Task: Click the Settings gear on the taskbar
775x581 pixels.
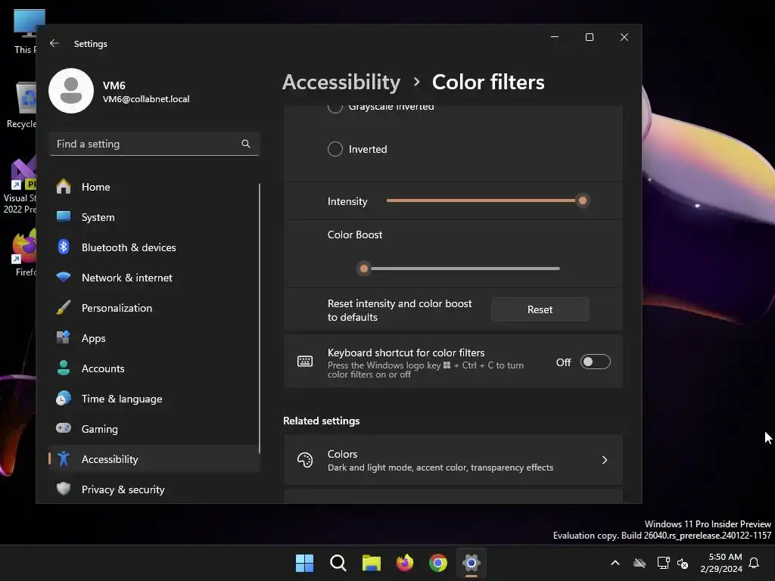Action: [472, 563]
